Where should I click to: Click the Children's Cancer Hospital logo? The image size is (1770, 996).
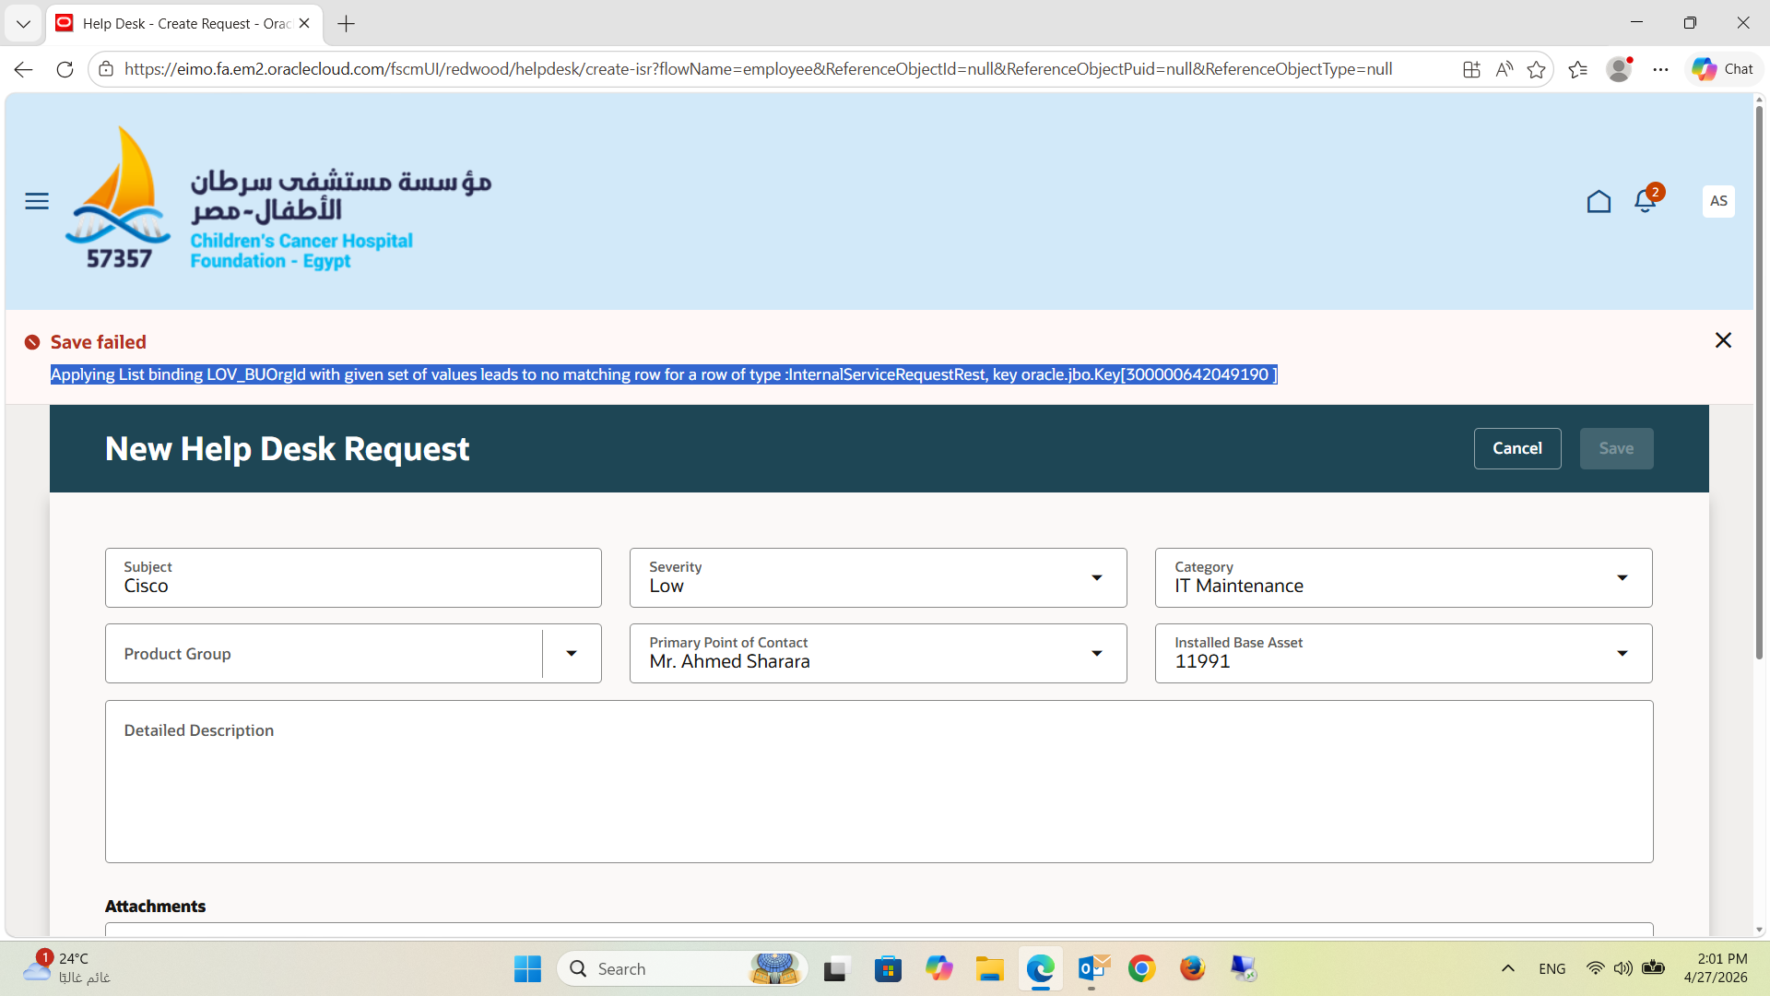coord(278,199)
